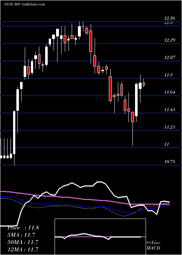Click the 5MA : 11.7 readout
This screenshot has height=255, width=182.
click(21, 235)
